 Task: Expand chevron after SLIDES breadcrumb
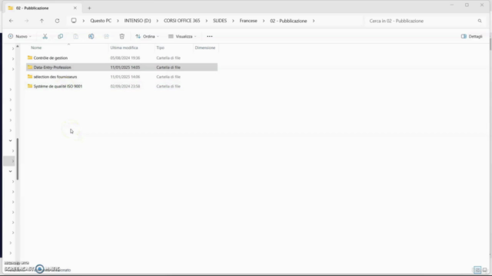pos(233,21)
